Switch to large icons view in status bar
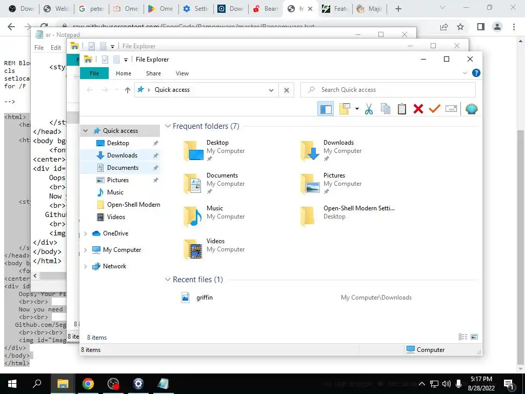525x394 pixels. (474, 337)
